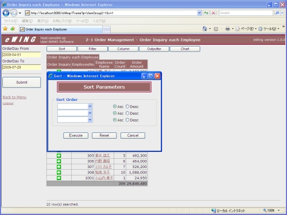The height and width of the screenshot is (215, 287).
Task: Follow the Back to Menu link
Action: 14,97
